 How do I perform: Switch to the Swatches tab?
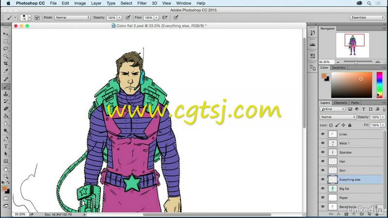click(339, 67)
